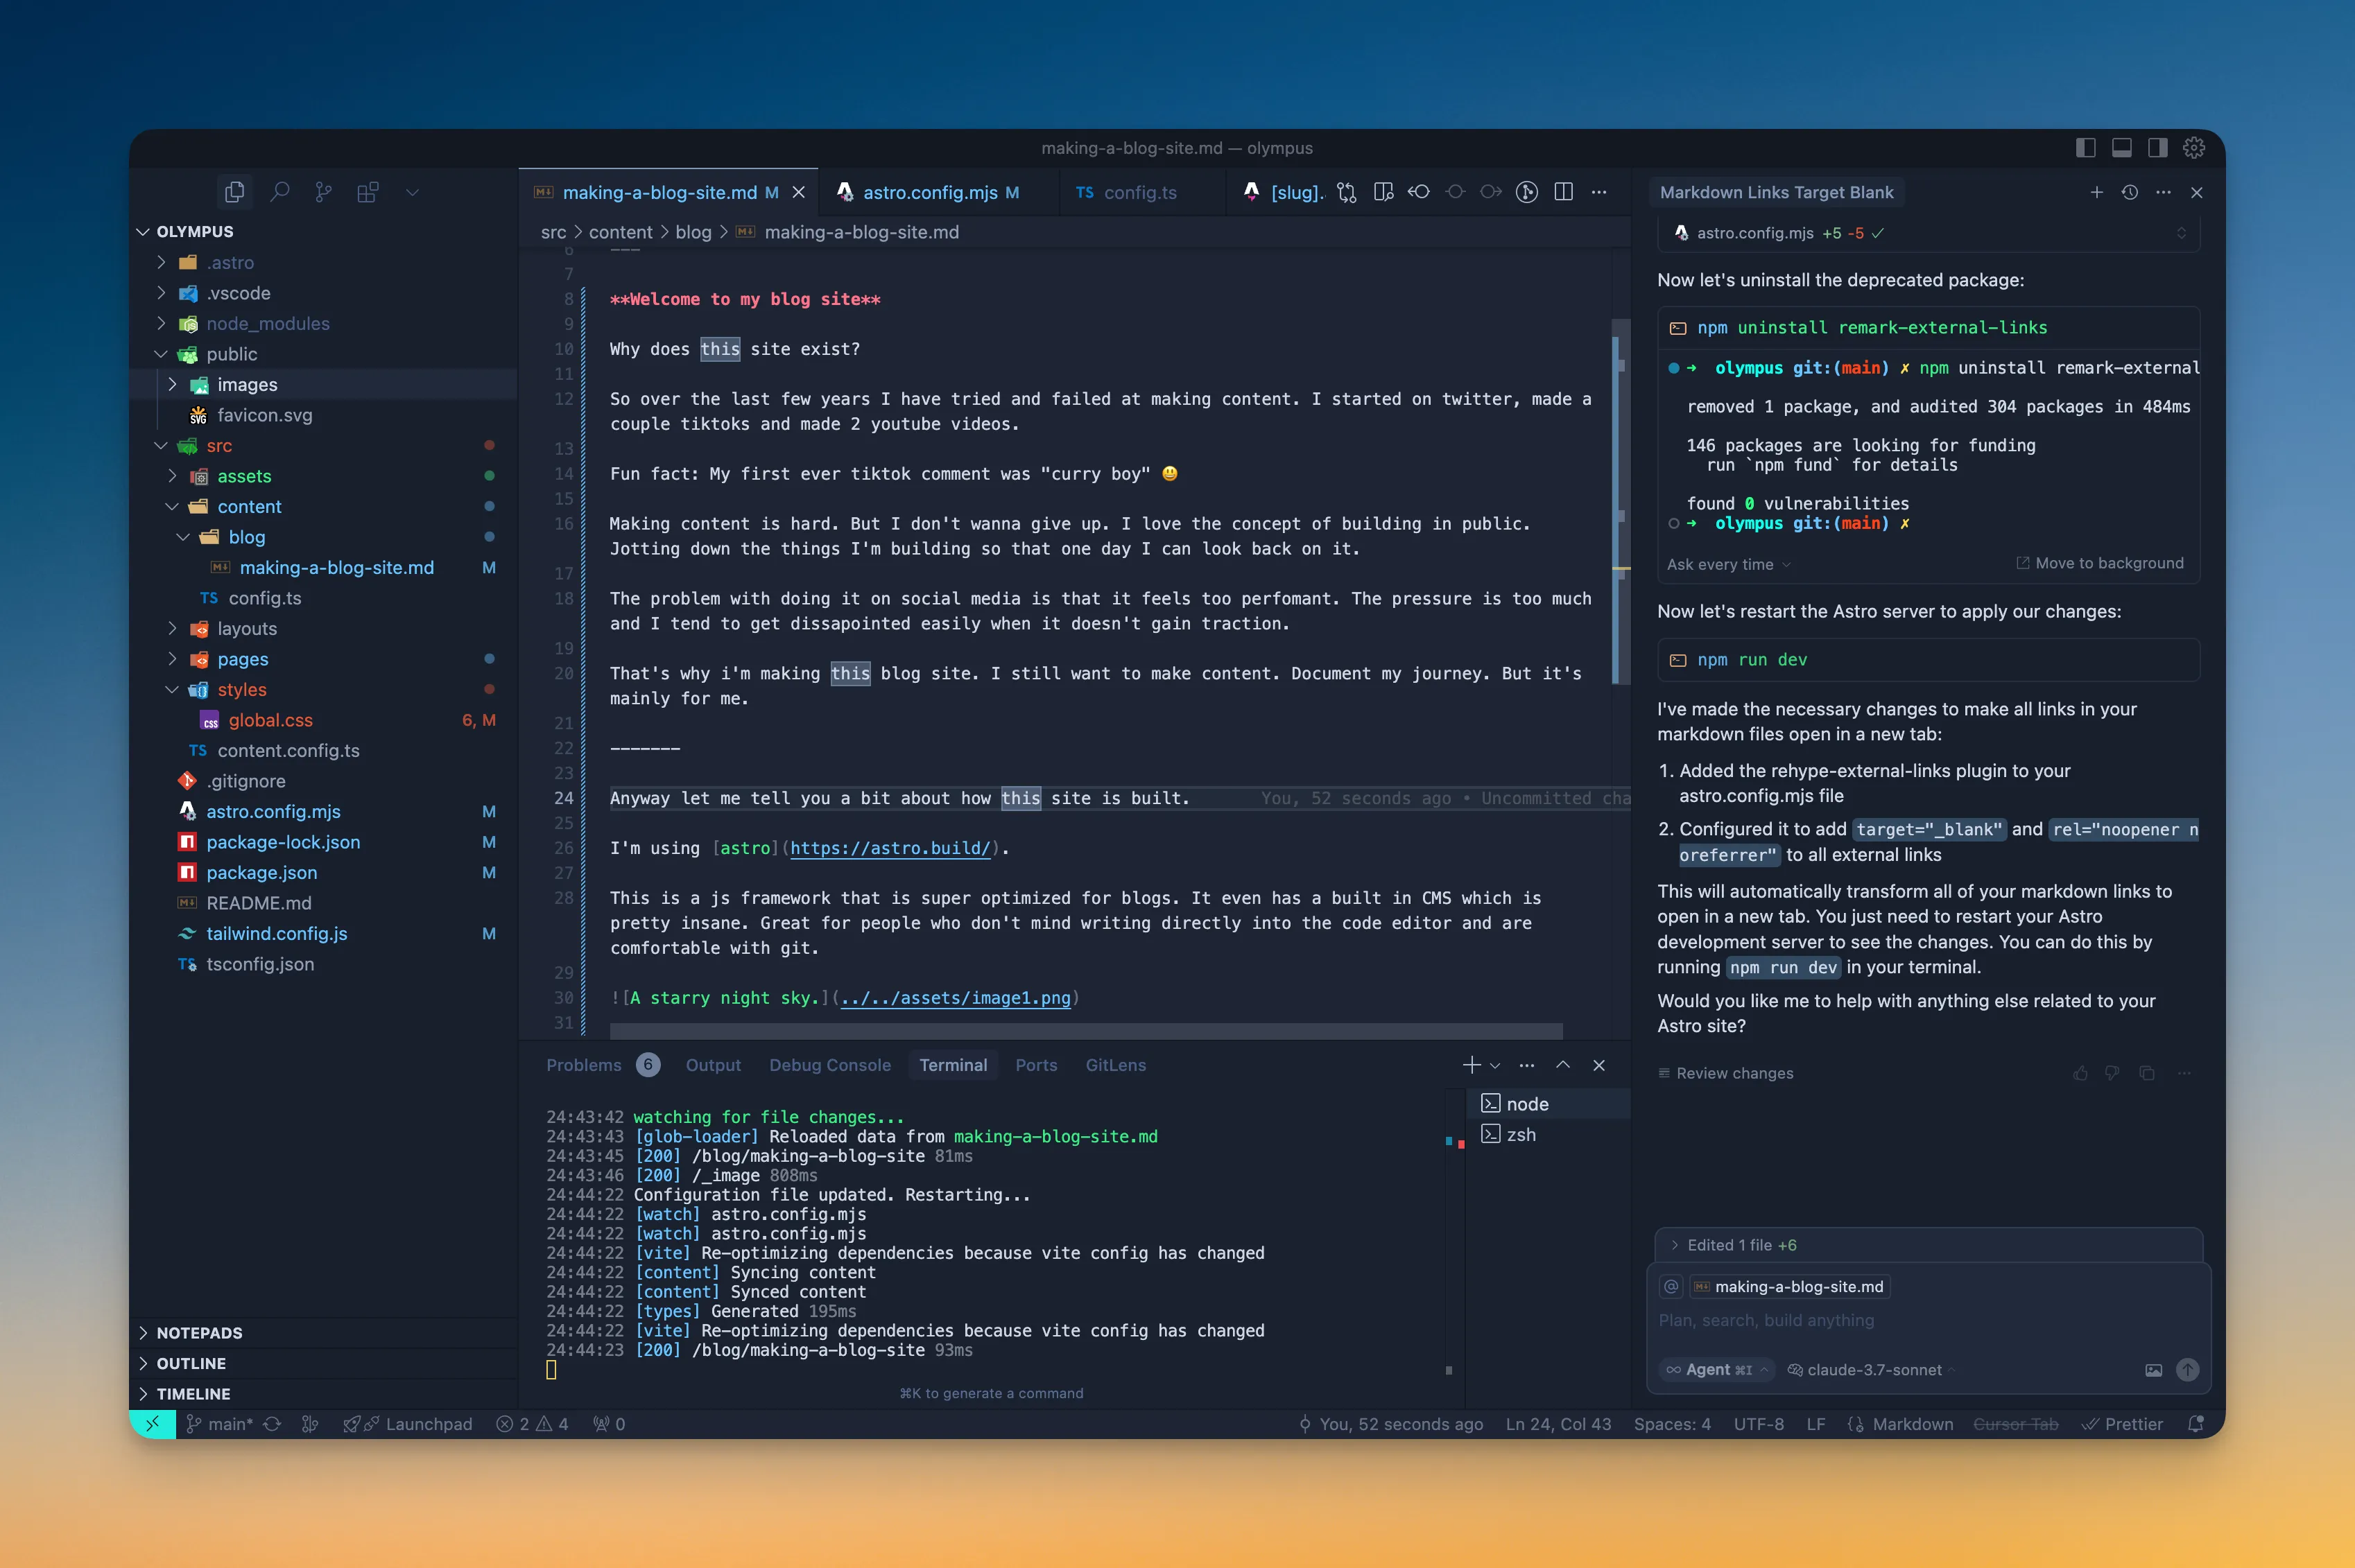The height and width of the screenshot is (1568, 2355).
Task: Split the editor using the split editor icon
Action: pos(1564,192)
